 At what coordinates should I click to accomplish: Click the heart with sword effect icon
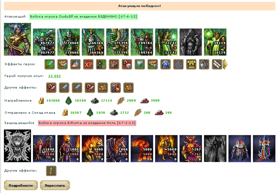[x=116, y=88]
